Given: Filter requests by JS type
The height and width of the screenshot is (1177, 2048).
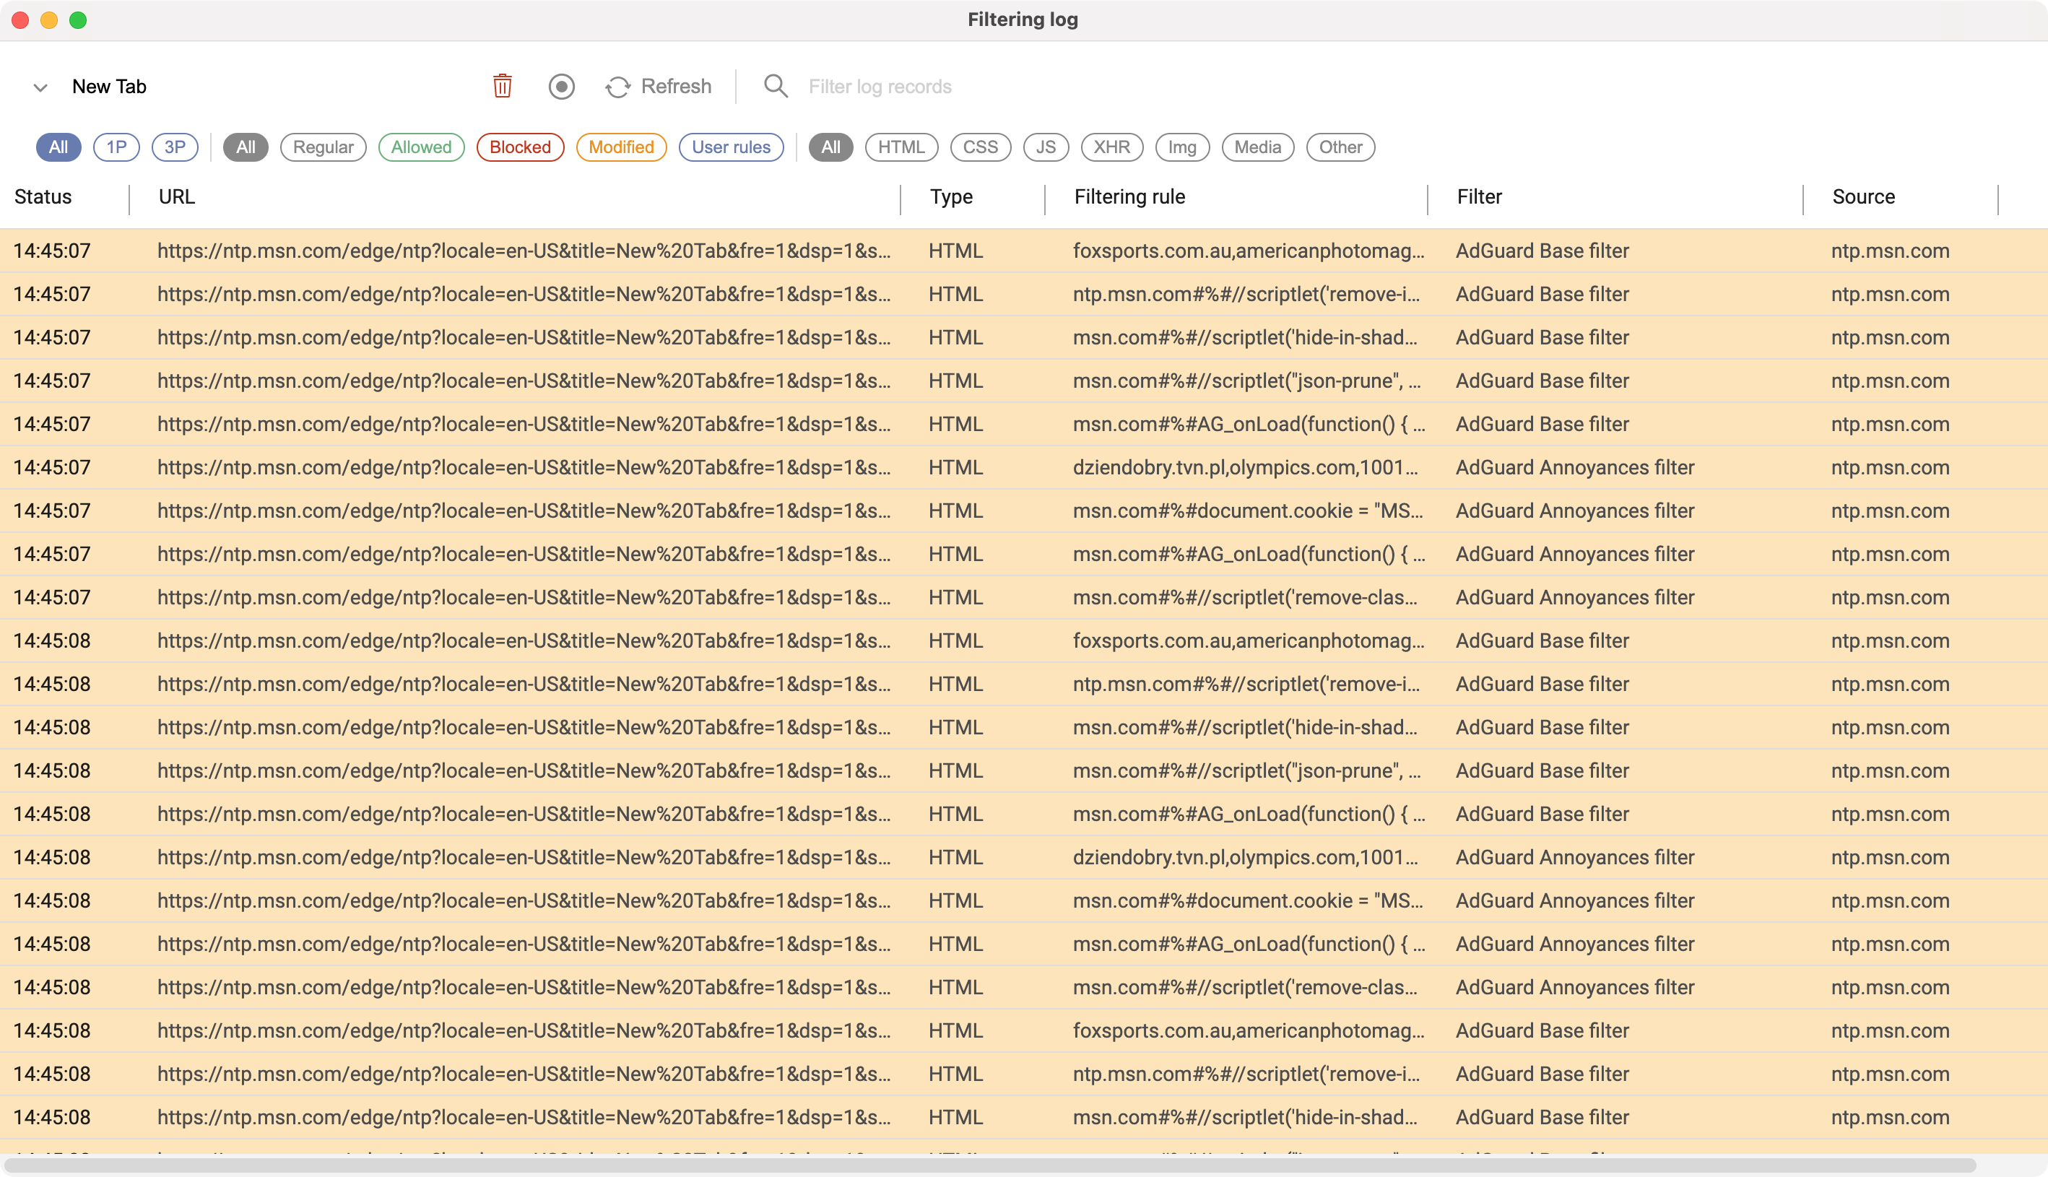Looking at the screenshot, I should (x=1046, y=147).
